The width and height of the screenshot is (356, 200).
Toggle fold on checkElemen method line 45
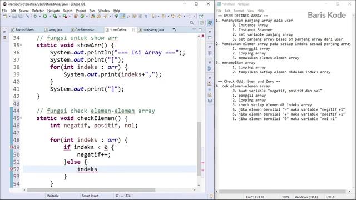click(21, 118)
